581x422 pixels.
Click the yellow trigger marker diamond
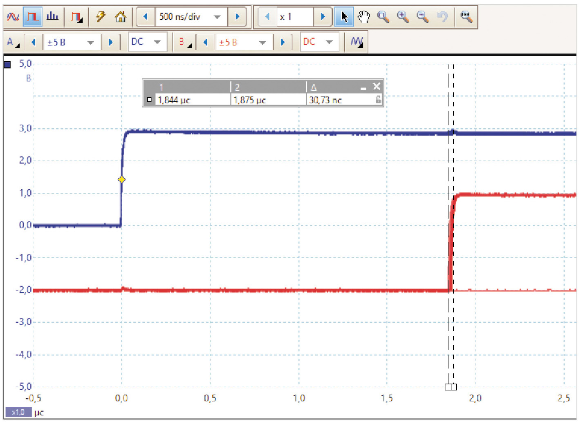pyautogui.click(x=121, y=179)
